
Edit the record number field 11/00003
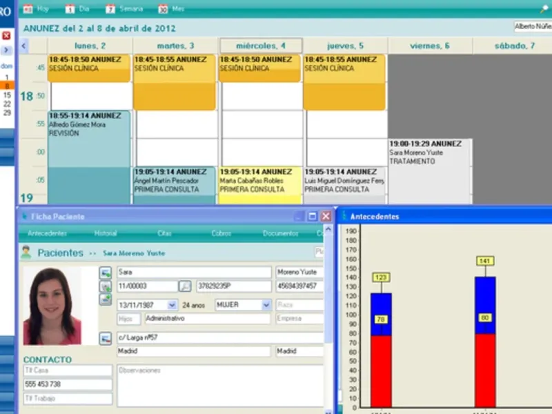pos(147,286)
